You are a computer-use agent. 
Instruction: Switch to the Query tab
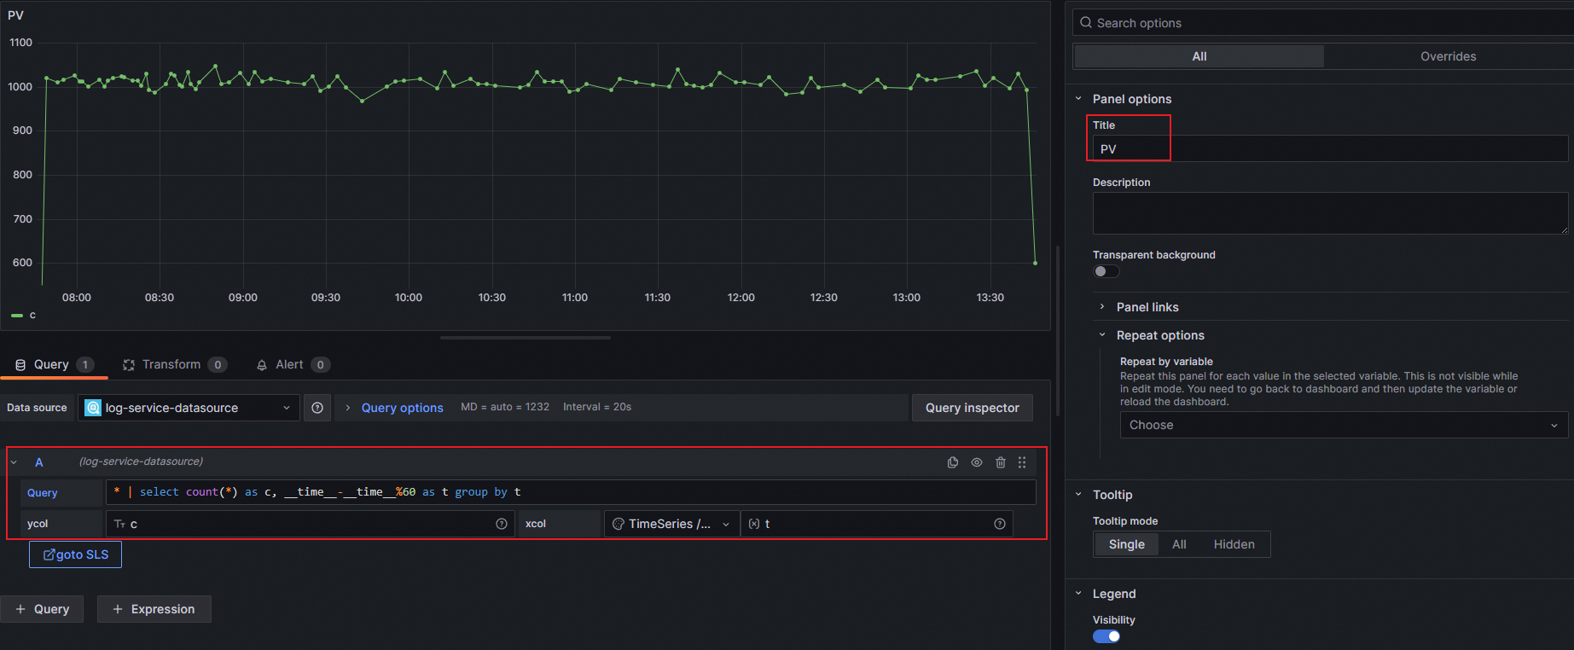coord(54,364)
